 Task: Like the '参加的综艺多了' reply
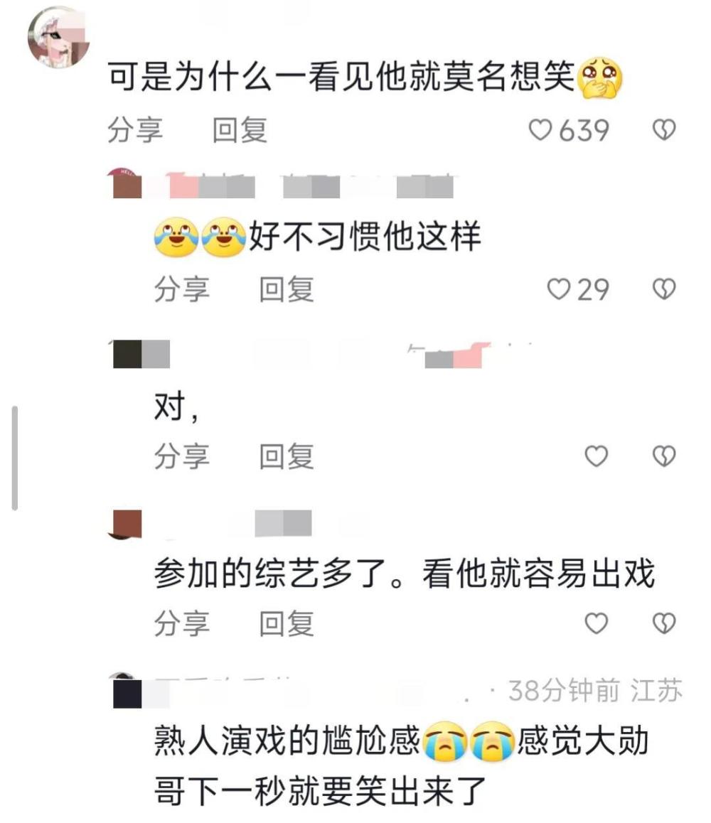click(597, 623)
